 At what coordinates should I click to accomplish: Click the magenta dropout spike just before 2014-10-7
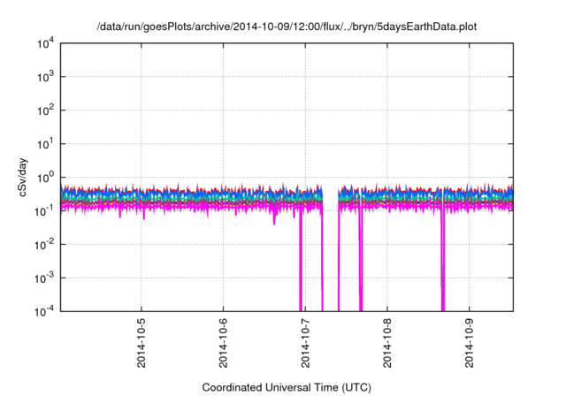pos(301,260)
